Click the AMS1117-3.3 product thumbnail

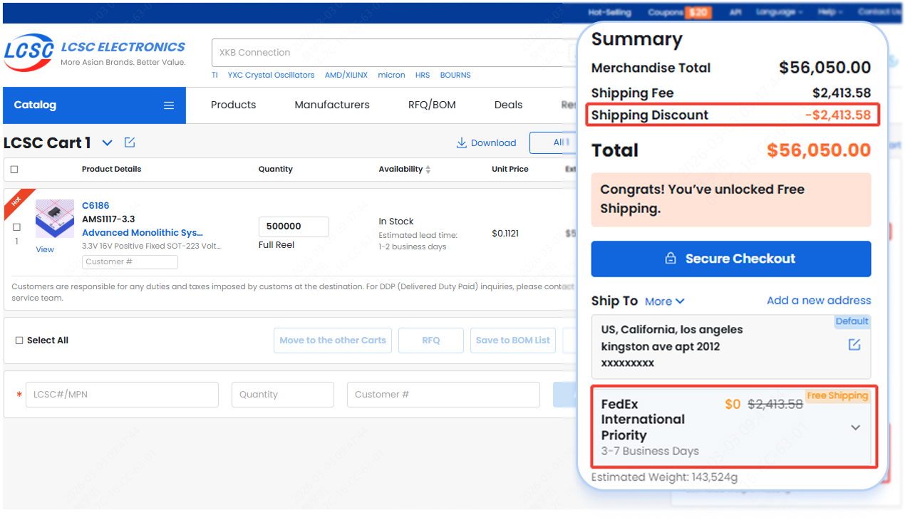pos(55,219)
